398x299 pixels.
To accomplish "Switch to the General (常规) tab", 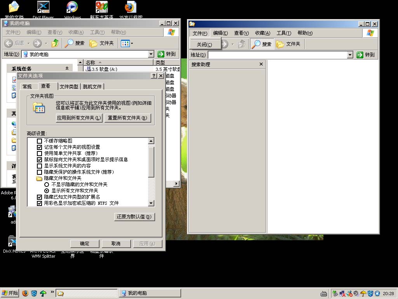I will pos(27,87).
